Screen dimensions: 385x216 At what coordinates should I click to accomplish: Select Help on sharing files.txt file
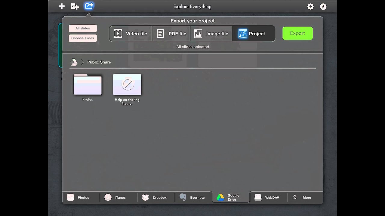(127, 85)
